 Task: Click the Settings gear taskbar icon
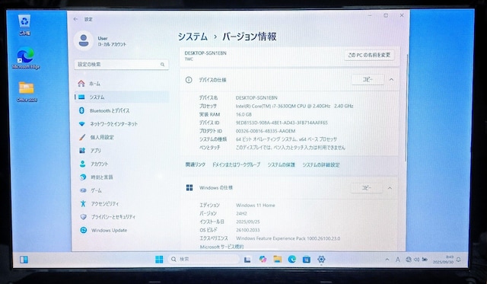point(321,259)
